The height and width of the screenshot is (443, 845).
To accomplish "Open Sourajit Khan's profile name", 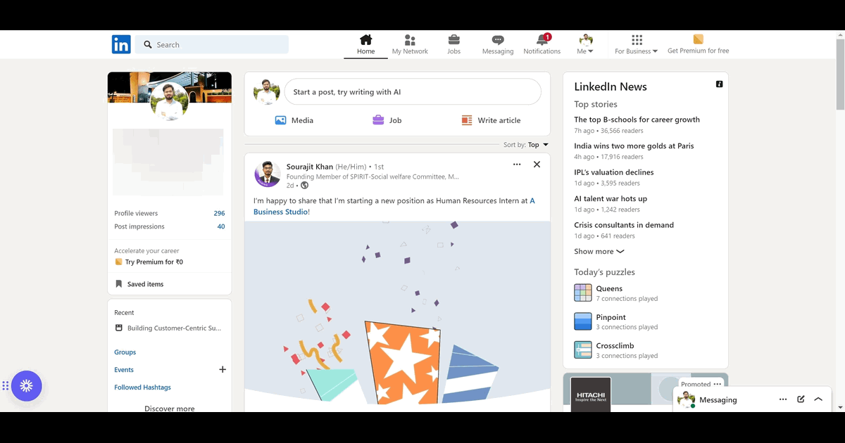I will [310, 167].
